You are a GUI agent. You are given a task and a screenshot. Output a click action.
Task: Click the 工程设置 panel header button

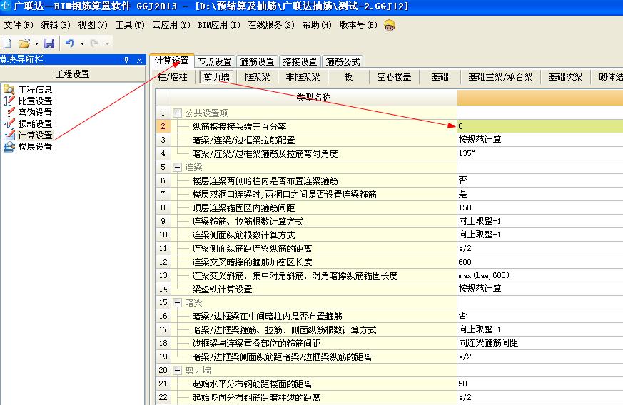click(x=72, y=74)
